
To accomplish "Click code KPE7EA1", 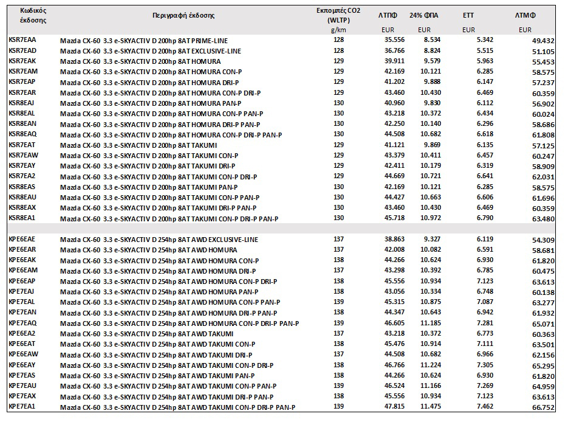I will click(22, 406).
